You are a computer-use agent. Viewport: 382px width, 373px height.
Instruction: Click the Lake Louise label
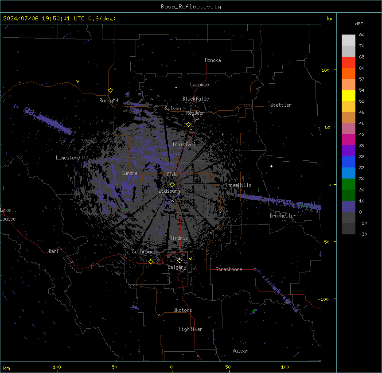coord(8,214)
